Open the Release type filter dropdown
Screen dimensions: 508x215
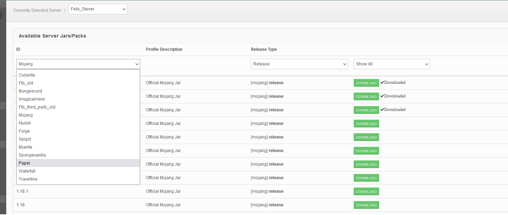pyautogui.click(x=299, y=64)
